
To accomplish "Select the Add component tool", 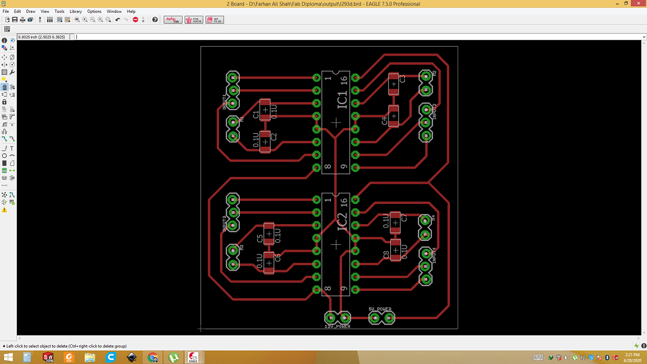I will [x=12, y=87].
